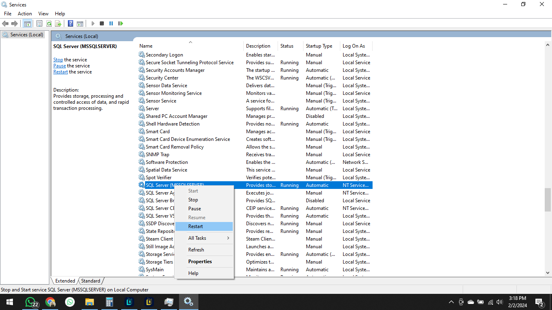This screenshot has width=552, height=310.
Task: Open Properties from the toolbar icon
Action: 39,23
